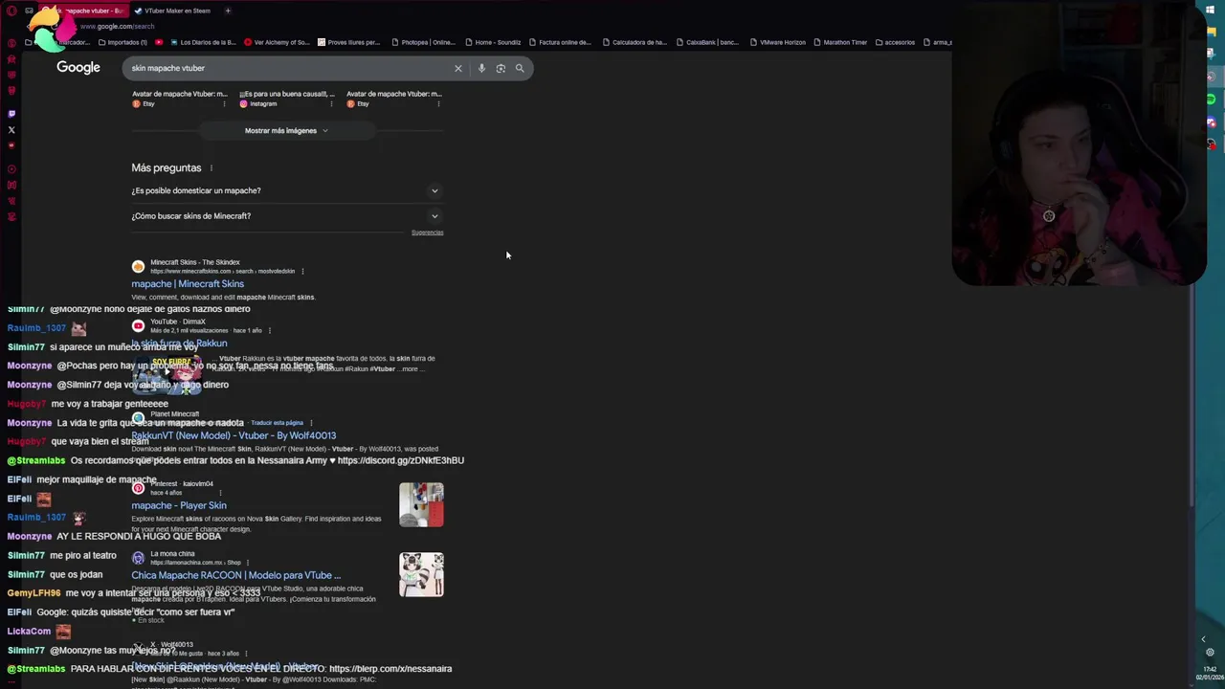Open three-dot menu of The Skindex result

coord(302,271)
